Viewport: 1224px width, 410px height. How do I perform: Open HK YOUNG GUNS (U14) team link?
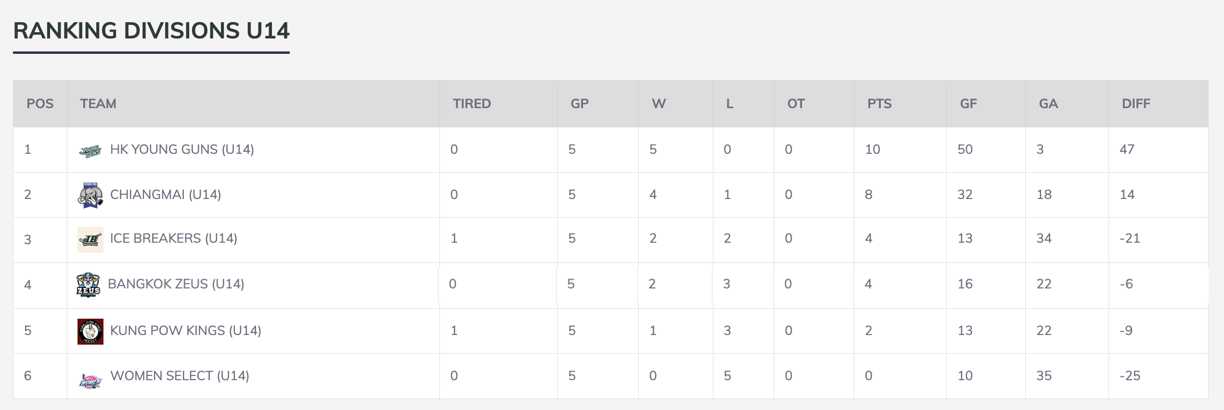(x=182, y=149)
